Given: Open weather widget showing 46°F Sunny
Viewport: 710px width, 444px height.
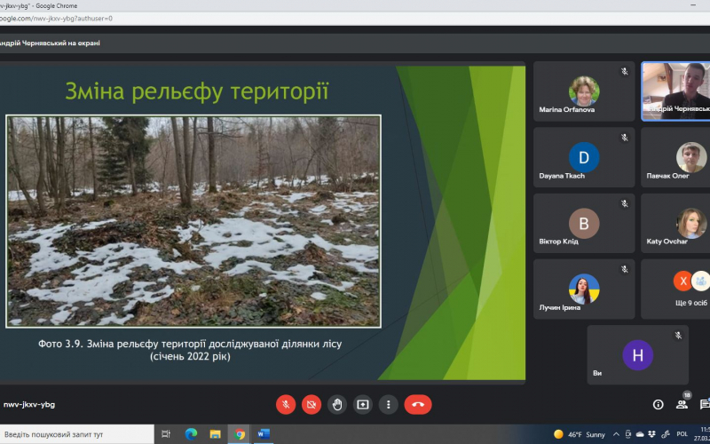Looking at the screenshot, I should [580, 434].
